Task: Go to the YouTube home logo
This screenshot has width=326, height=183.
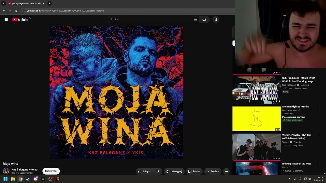Action: tap(20, 20)
